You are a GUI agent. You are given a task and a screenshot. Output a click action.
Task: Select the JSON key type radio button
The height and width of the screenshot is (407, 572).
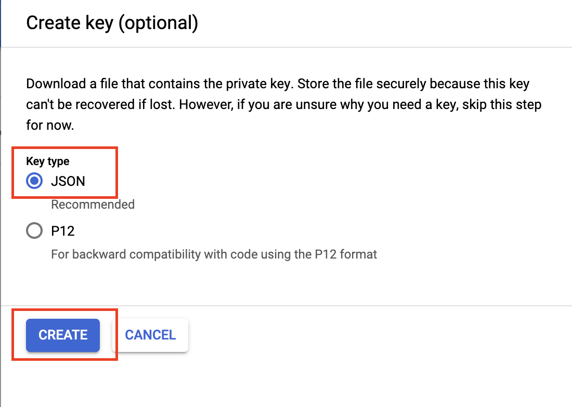tap(34, 181)
